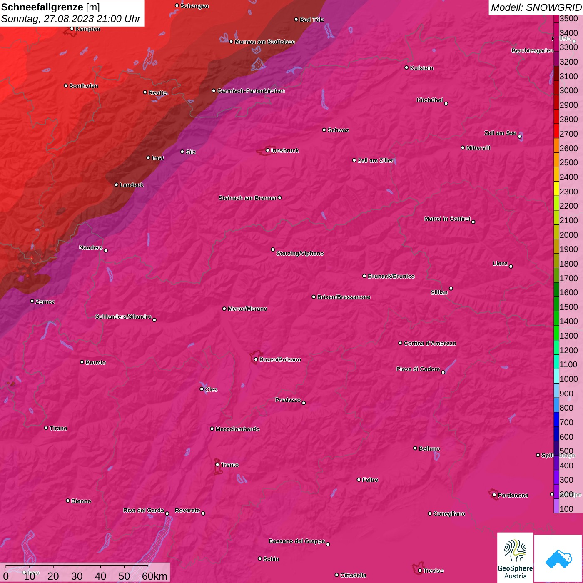Select the '1500' legend value
The width and height of the screenshot is (583, 583).
[569, 307]
